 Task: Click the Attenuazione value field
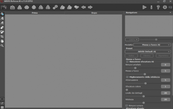165,80
